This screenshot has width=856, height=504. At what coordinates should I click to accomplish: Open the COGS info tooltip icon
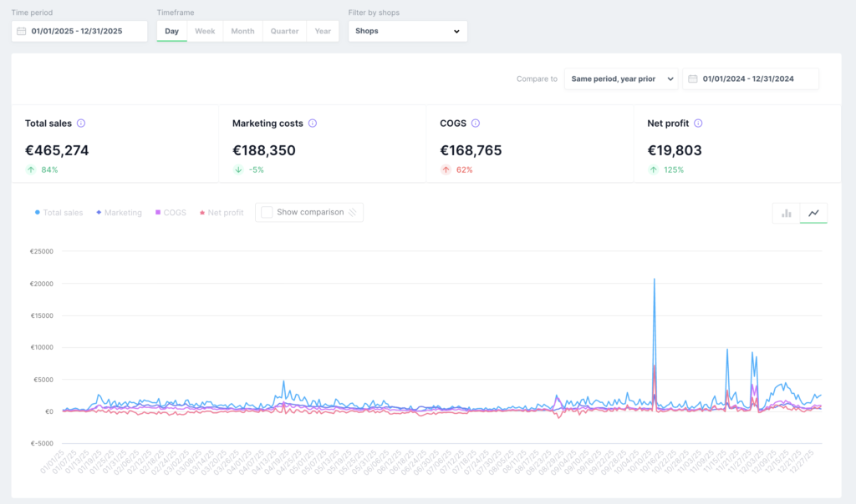(x=476, y=123)
